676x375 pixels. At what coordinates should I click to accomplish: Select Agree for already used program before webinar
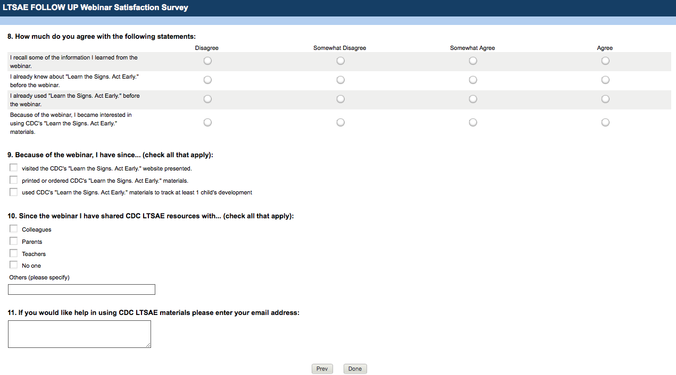pyautogui.click(x=605, y=99)
